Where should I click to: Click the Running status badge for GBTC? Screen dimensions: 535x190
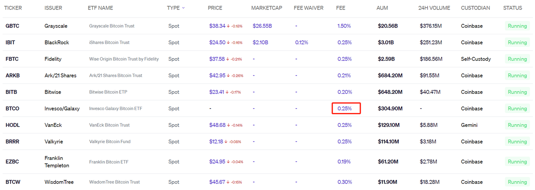517,26
